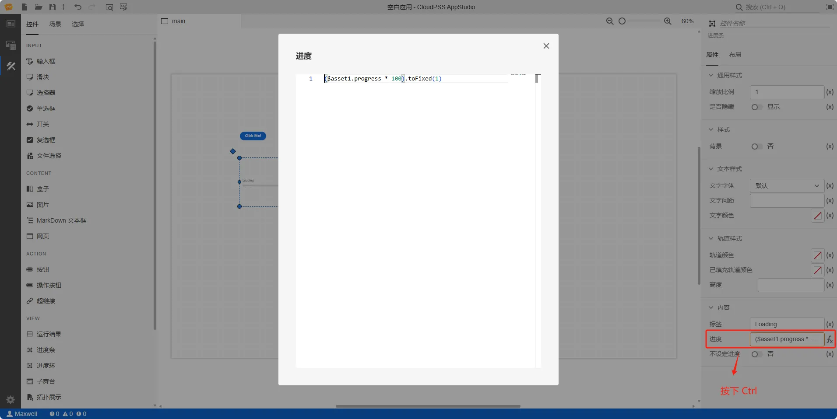This screenshot has height=419, width=837.
Task: Enable the 不设定进度 switch
Action: point(756,354)
